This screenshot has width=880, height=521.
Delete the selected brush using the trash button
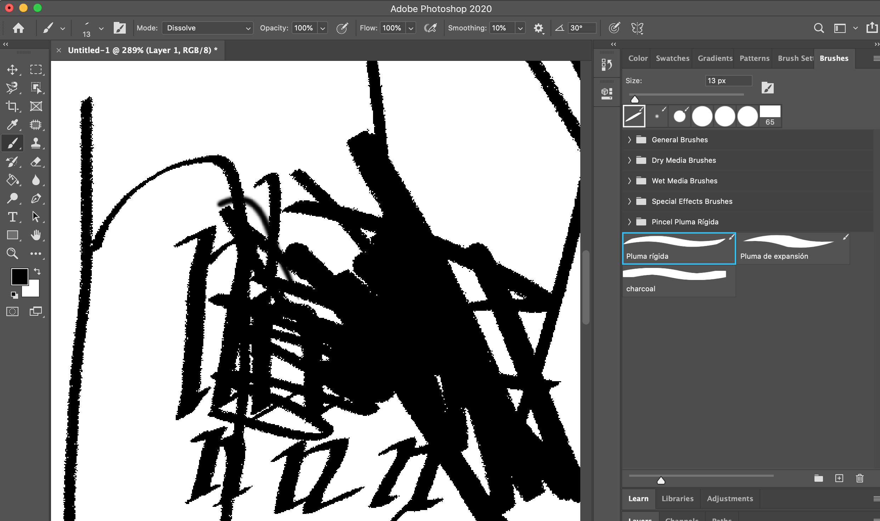coord(860,478)
